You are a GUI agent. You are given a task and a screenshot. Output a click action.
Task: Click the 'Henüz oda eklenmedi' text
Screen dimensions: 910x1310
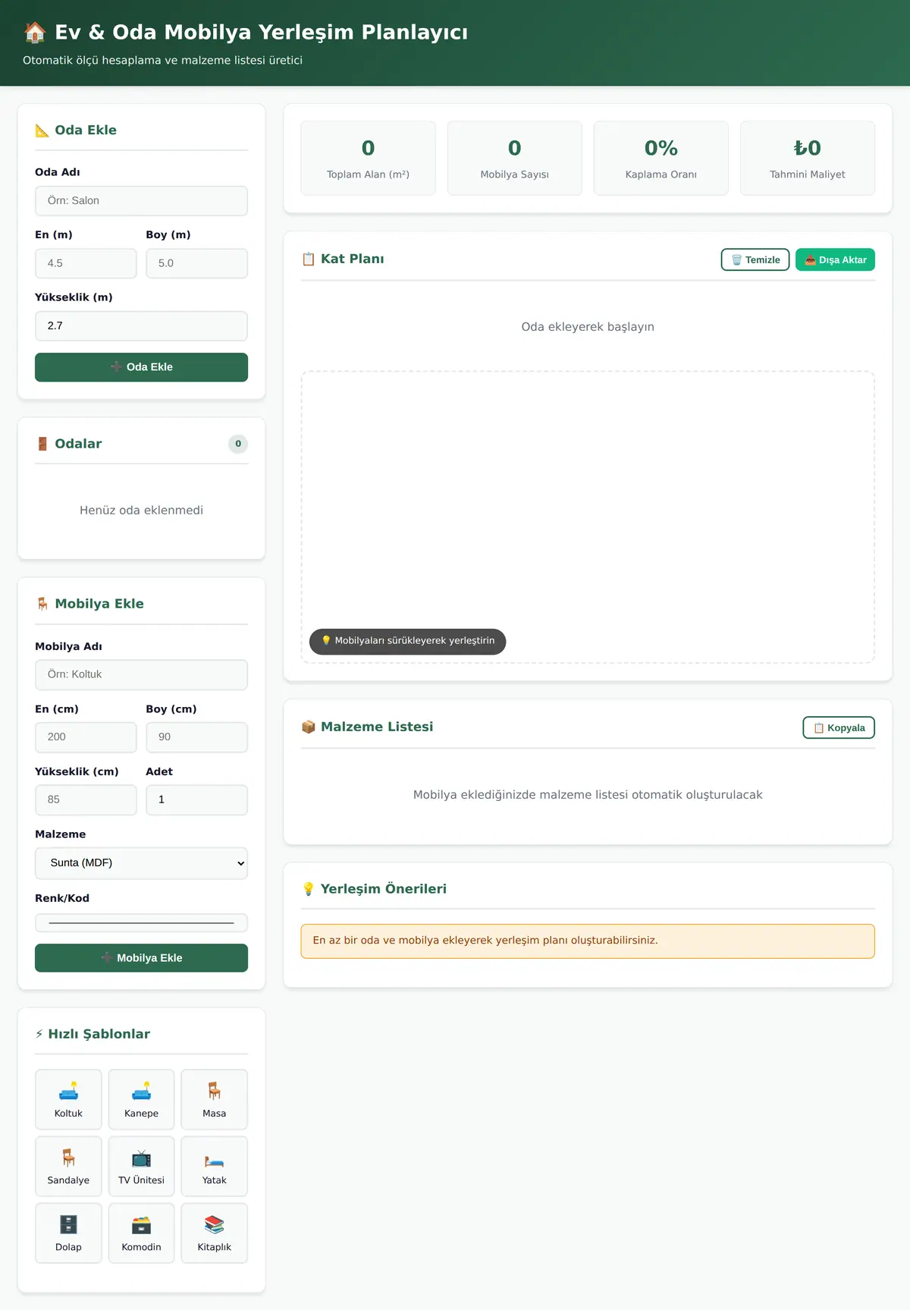point(141,510)
